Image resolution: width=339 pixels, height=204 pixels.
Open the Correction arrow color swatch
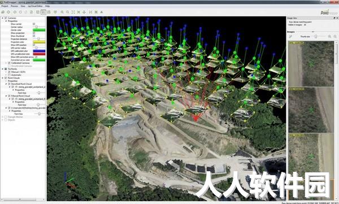pyautogui.click(x=39, y=60)
